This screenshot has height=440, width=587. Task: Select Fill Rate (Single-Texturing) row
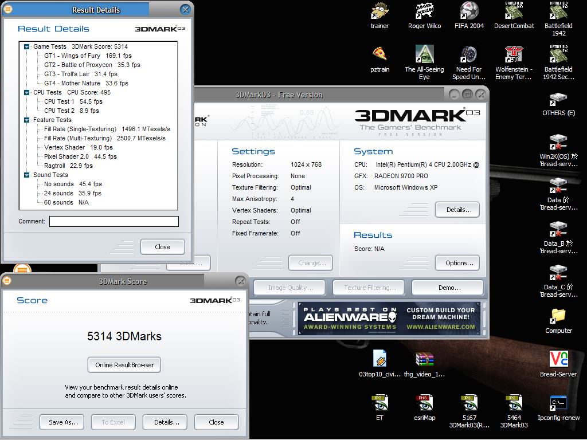tap(107, 129)
